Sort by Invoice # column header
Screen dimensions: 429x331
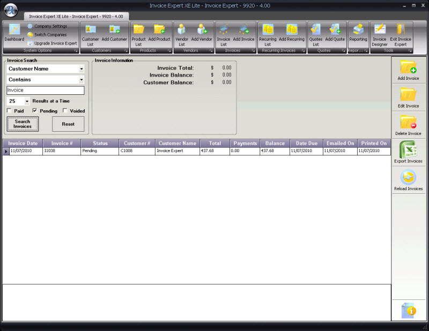[62, 143]
